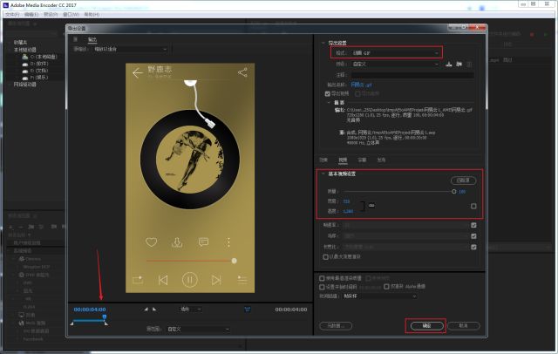Click the blue output name link
558x354 pixels.
click(x=361, y=85)
